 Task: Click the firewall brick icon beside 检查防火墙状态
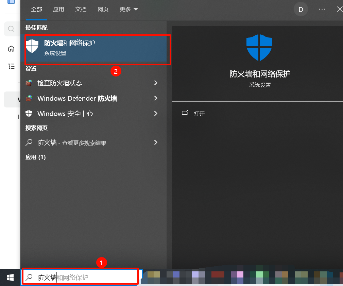click(x=29, y=83)
